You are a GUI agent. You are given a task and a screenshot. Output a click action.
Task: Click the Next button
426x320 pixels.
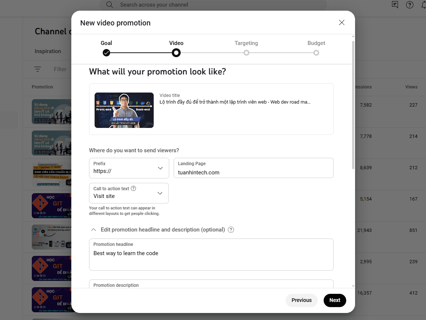[x=335, y=300]
